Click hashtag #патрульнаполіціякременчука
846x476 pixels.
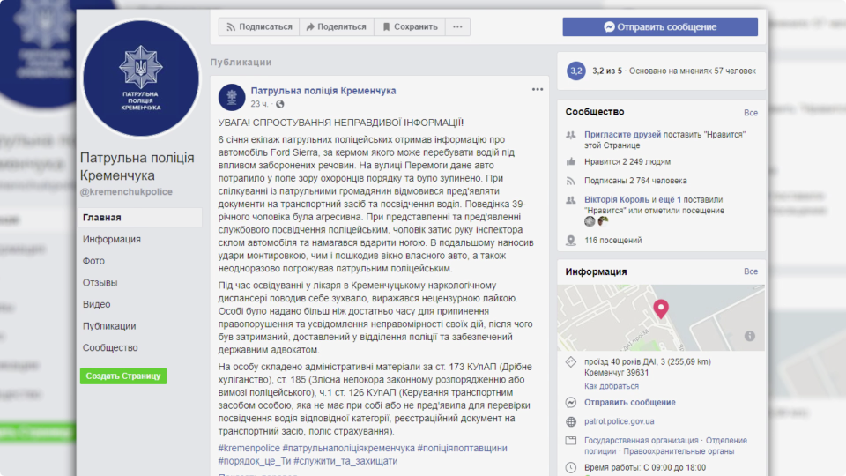(349, 448)
